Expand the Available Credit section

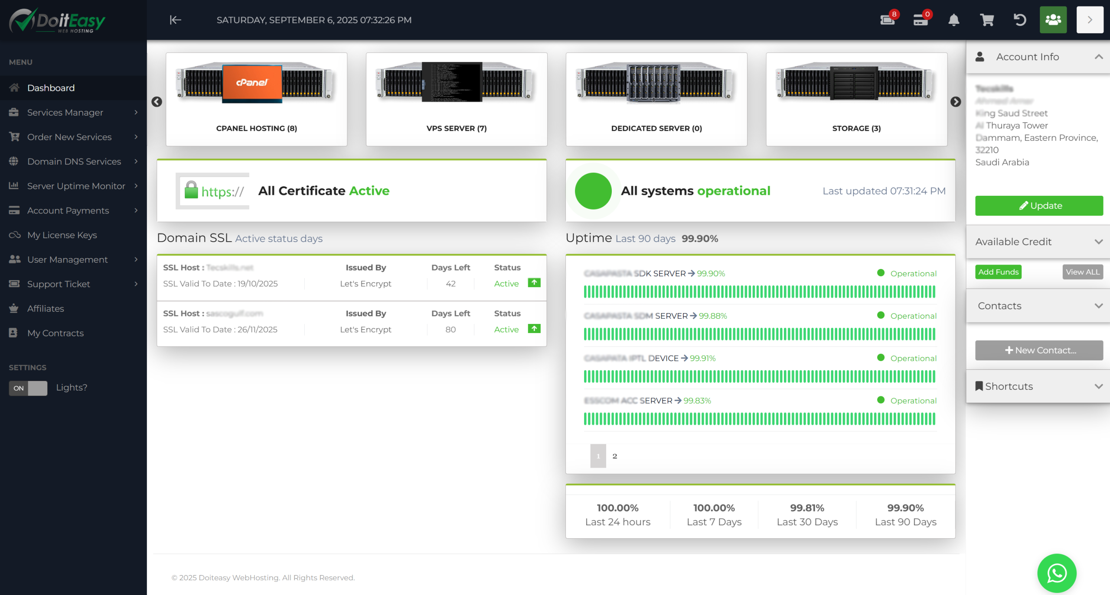pos(1098,242)
